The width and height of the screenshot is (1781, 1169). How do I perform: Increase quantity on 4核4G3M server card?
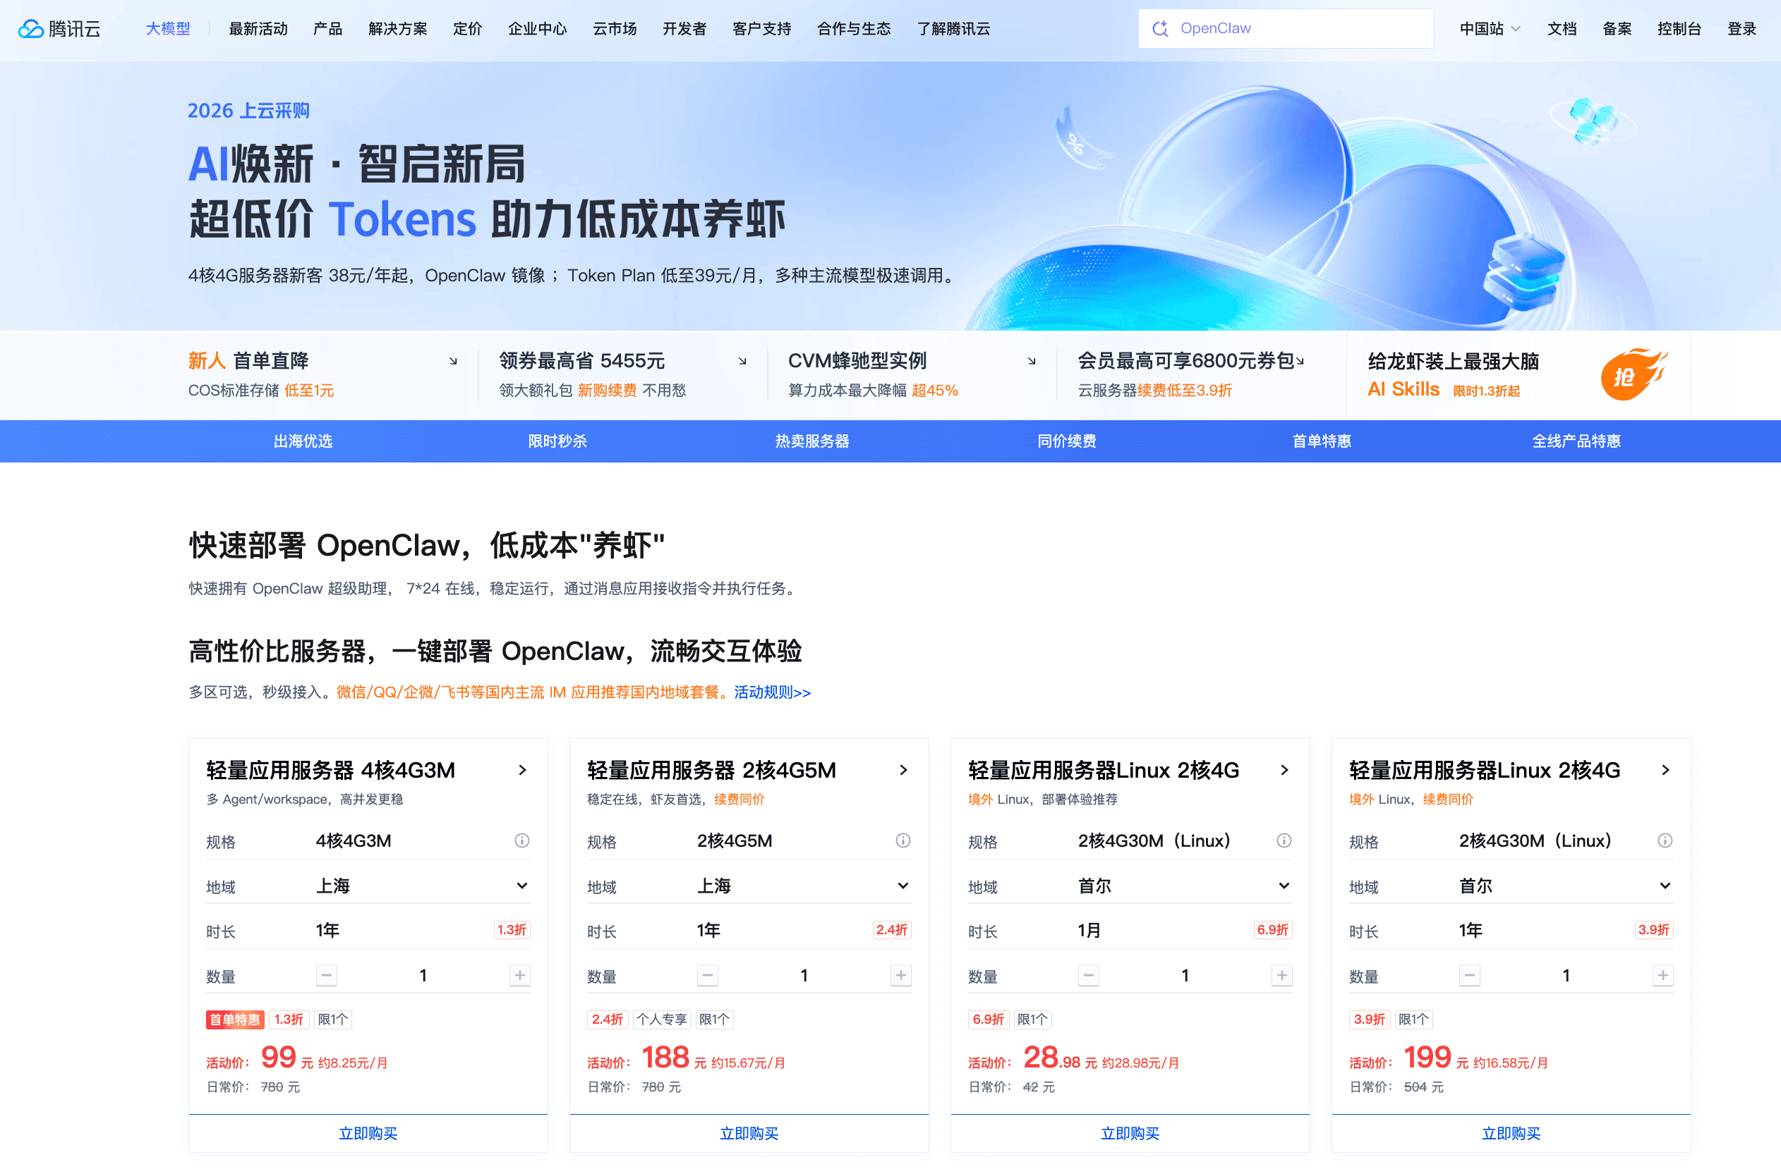[519, 975]
